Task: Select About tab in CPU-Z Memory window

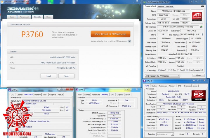Action: pyautogui.click(x=128, y=95)
